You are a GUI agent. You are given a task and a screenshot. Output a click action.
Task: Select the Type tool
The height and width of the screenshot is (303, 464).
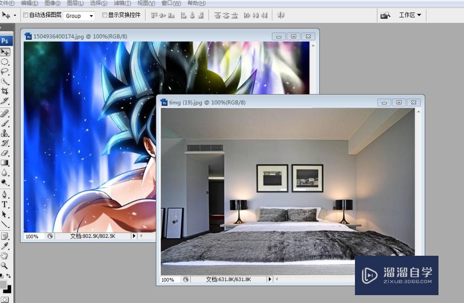pos(5,204)
